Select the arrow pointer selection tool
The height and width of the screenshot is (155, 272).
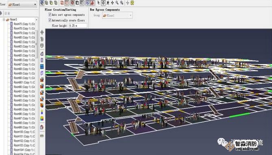[98, 3]
